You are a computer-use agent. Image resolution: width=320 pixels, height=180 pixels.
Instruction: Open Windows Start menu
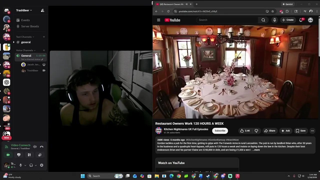[83, 176]
